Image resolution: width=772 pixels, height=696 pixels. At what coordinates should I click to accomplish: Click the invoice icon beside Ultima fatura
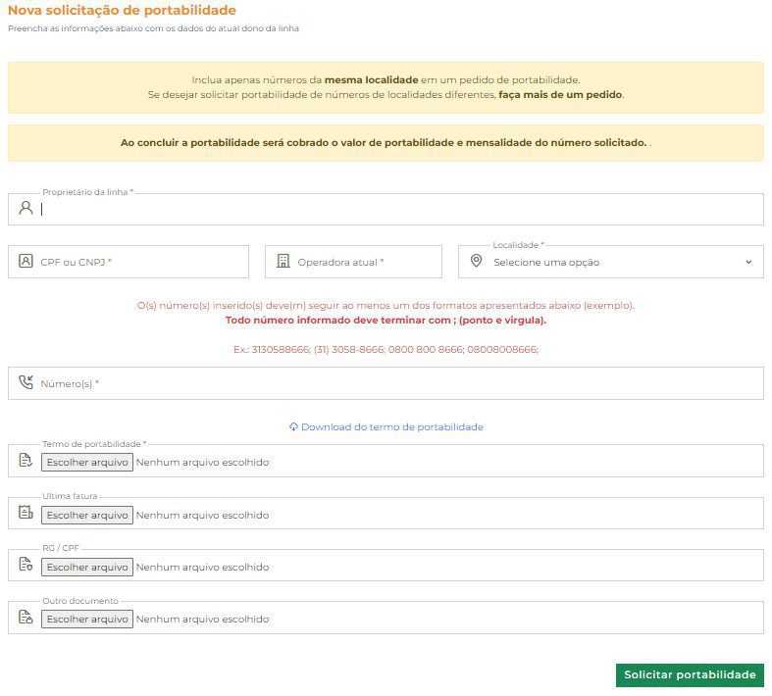click(26, 513)
